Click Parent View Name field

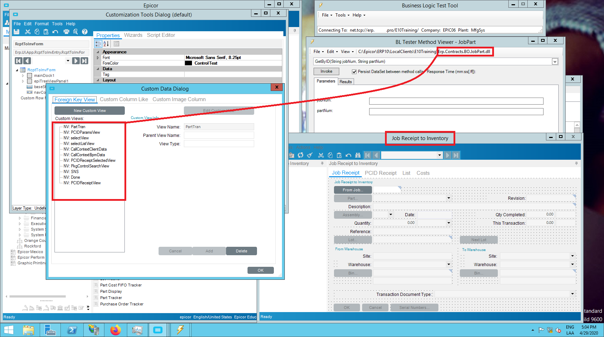(x=219, y=135)
